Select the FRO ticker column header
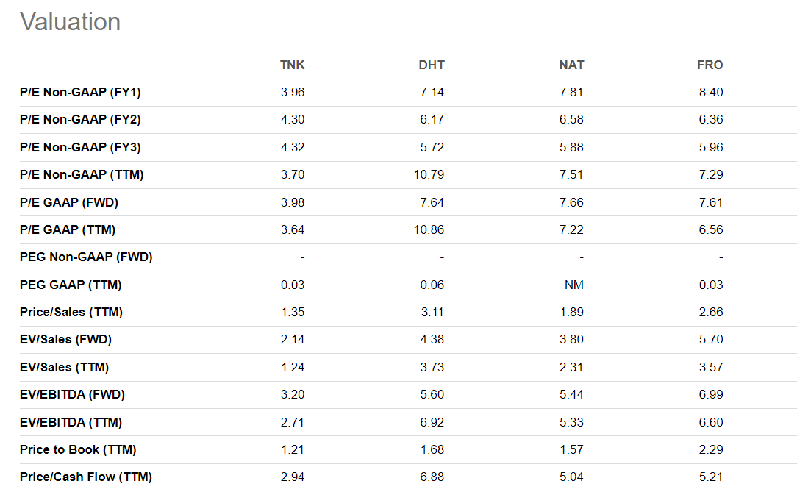 click(x=710, y=65)
